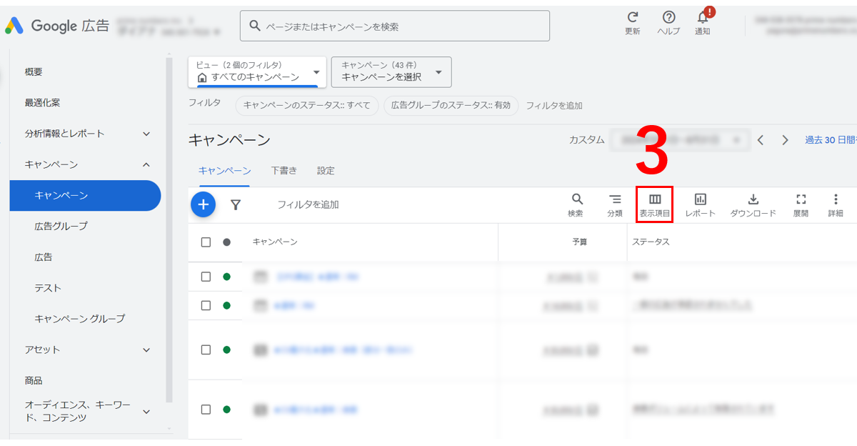Screen dimensions: 857x446
Task: Click 展開 fullscreen expand icon
Action: [x=801, y=205]
